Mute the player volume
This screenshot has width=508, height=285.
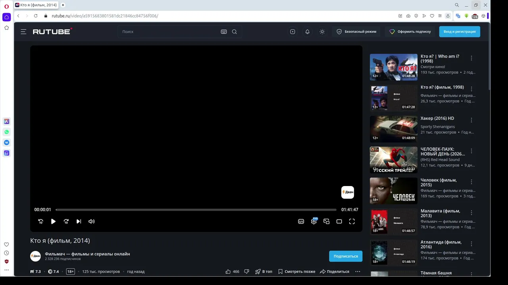tap(91, 221)
